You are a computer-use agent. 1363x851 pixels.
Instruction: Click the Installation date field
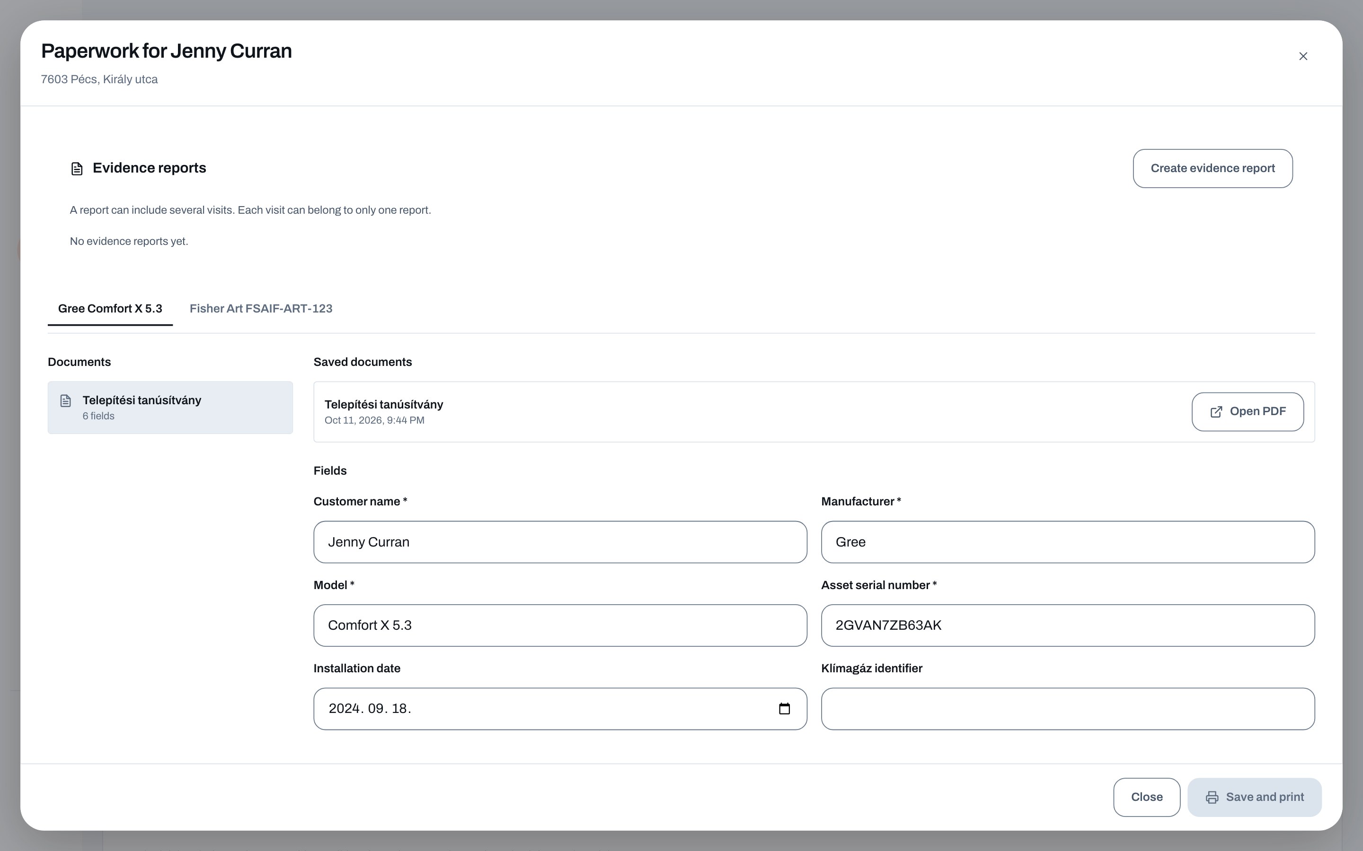coord(560,709)
